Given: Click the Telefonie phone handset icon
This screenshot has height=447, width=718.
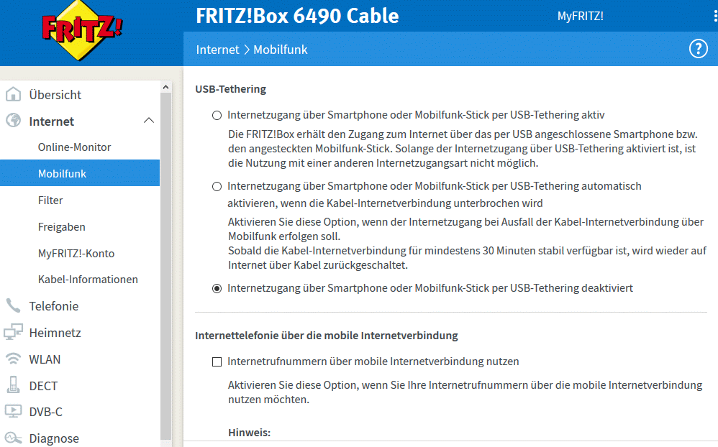Looking at the screenshot, I should pos(13,306).
